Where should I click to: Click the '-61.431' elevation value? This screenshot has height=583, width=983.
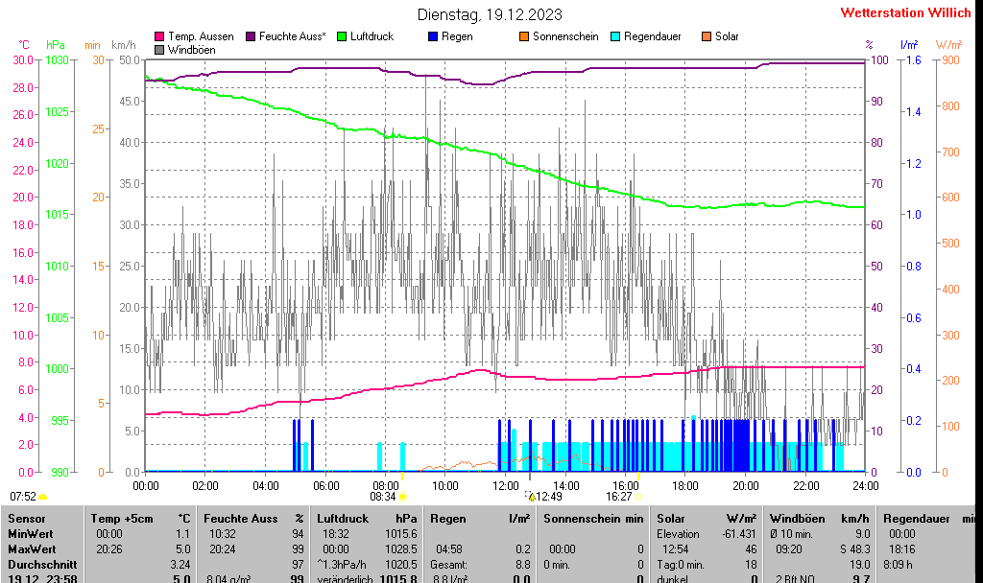click(740, 534)
